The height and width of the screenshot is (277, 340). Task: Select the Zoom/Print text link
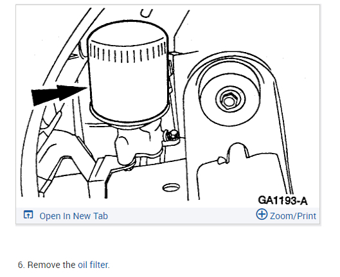pos(293,216)
